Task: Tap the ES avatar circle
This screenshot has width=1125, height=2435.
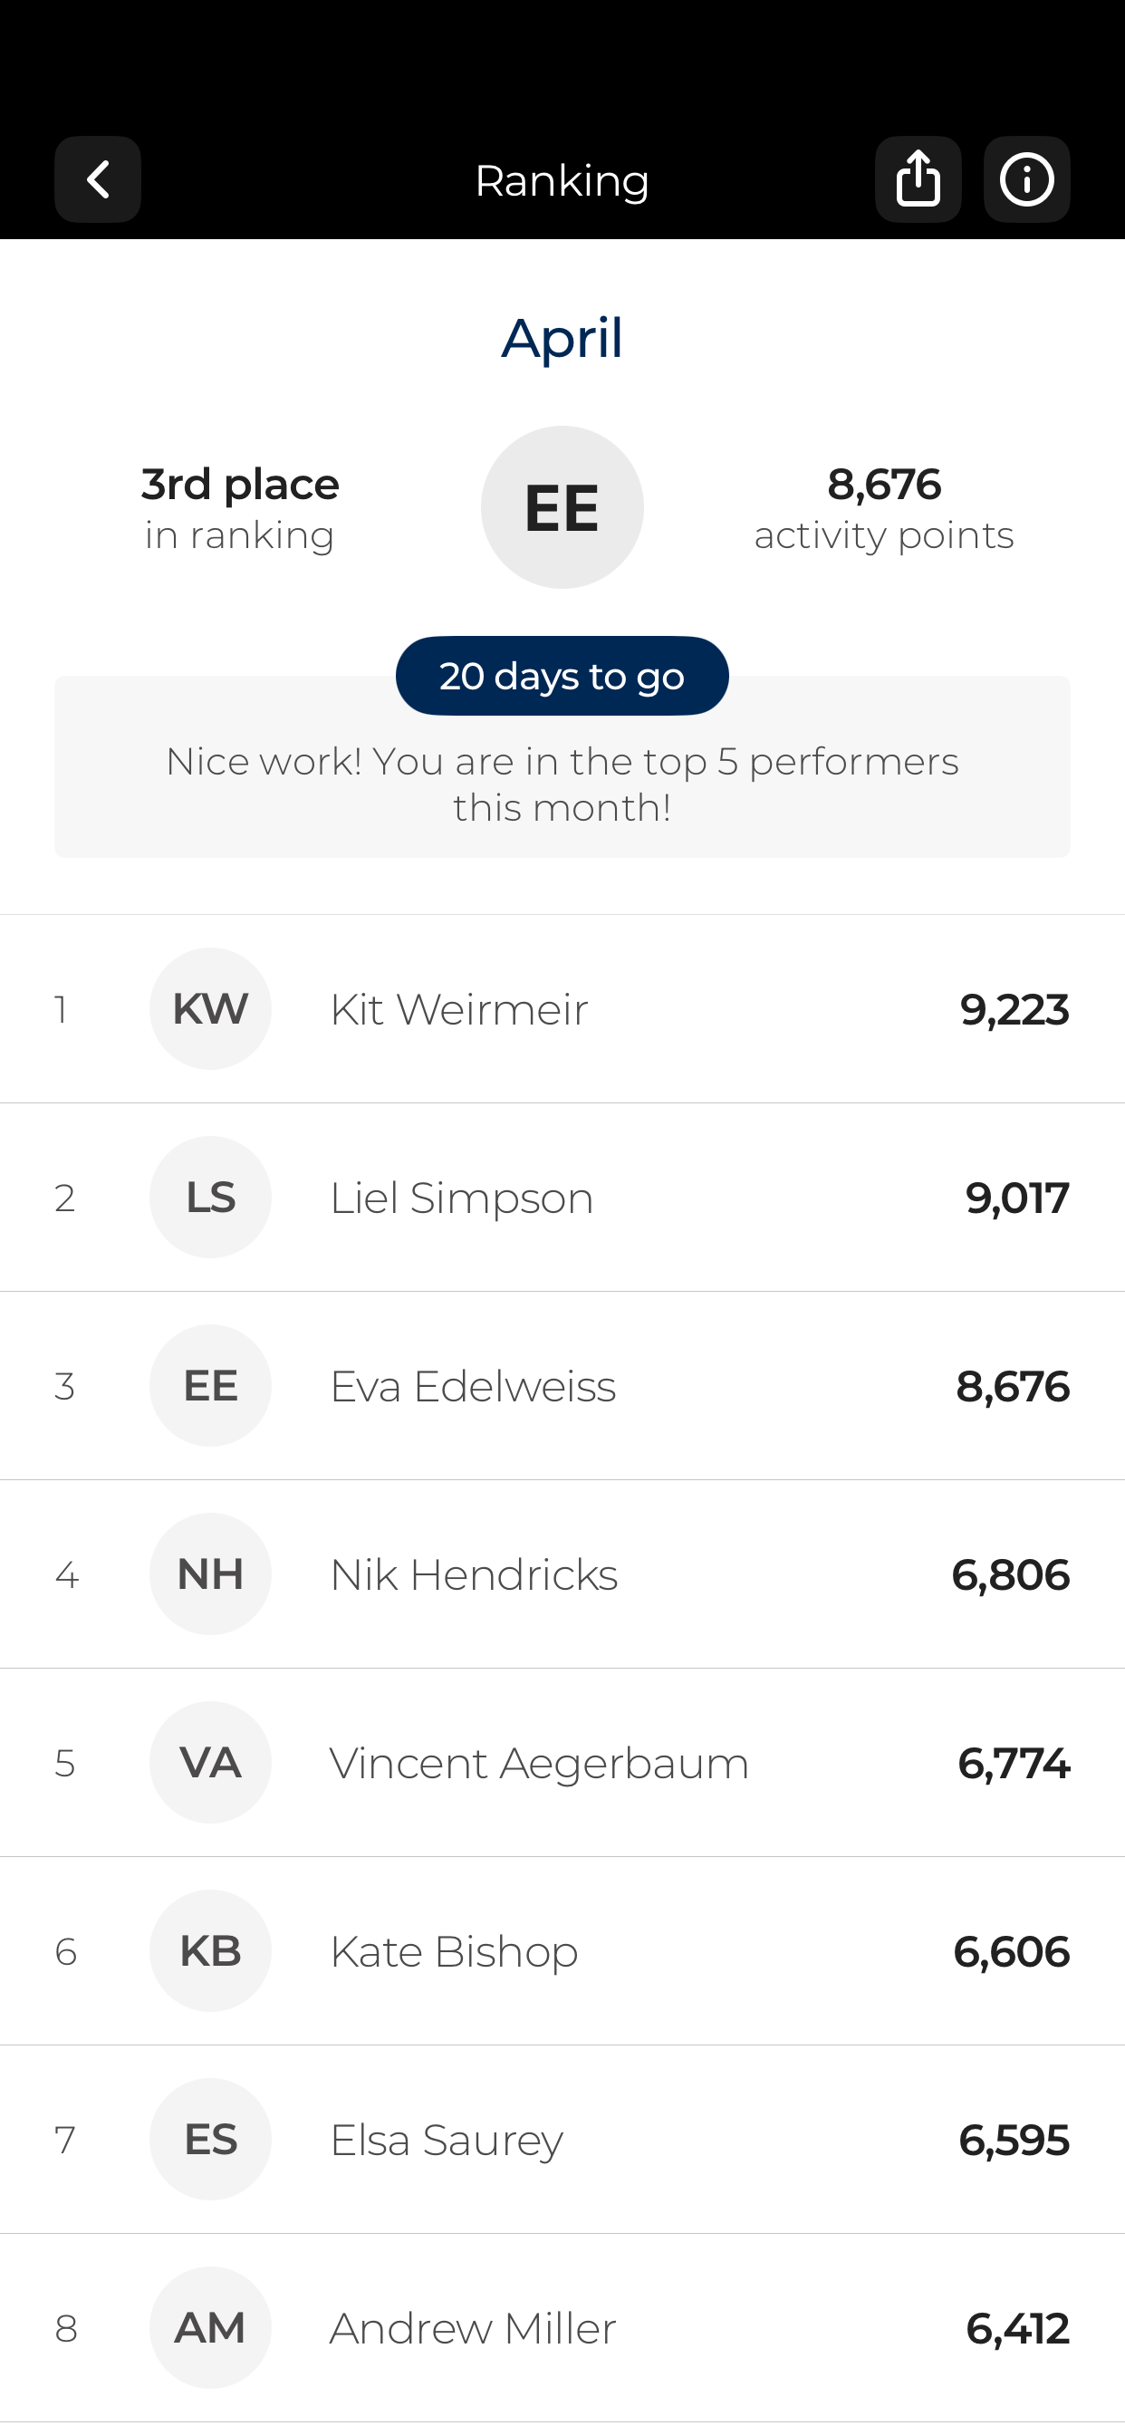Action: [210, 2139]
